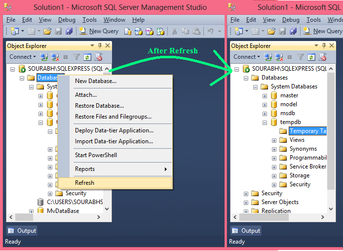Choose Restore Database... from context menu
The width and height of the screenshot is (343, 251).
115,106
